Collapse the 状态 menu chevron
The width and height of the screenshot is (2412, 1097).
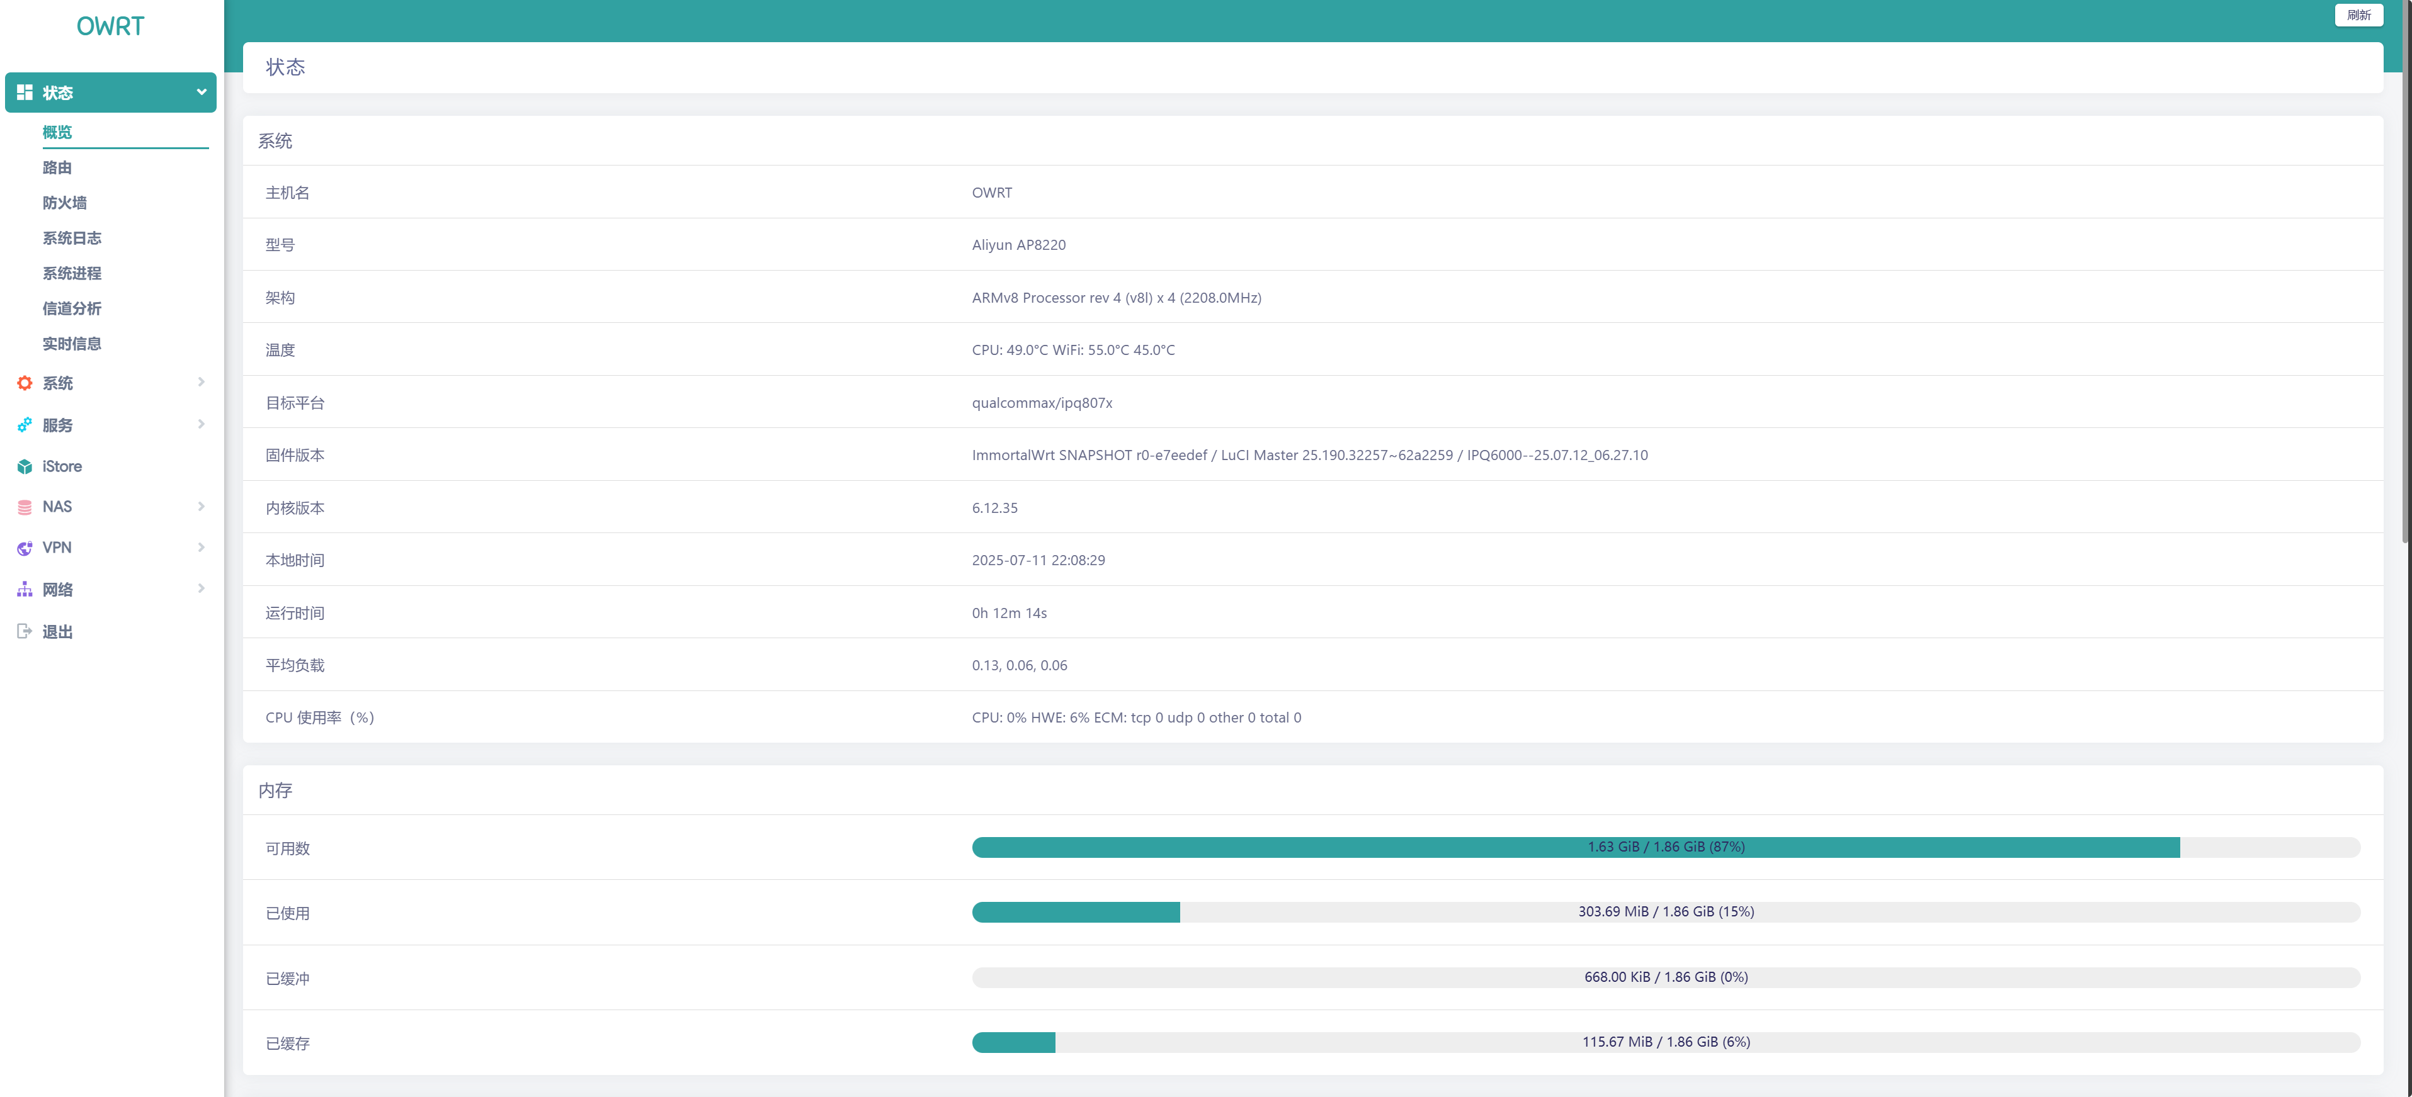(200, 93)
